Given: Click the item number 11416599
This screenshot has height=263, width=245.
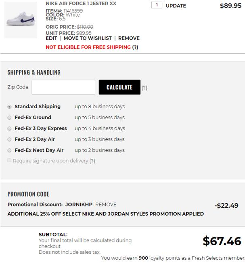Looking at the screenshot, I should click(x=73, y=11).
